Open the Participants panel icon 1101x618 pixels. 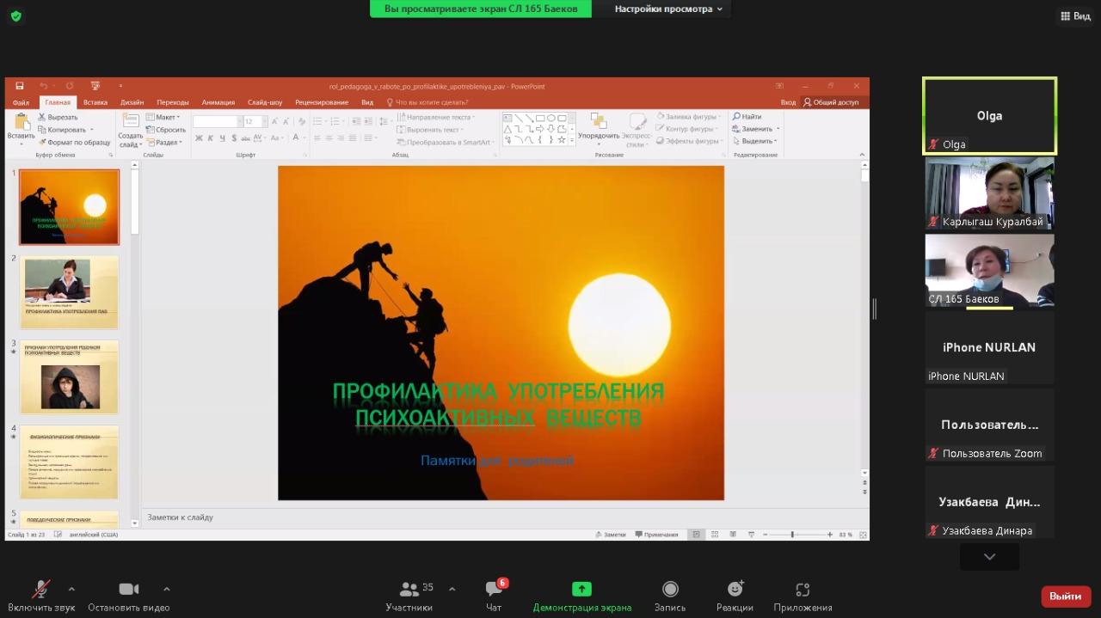(409, 590)
